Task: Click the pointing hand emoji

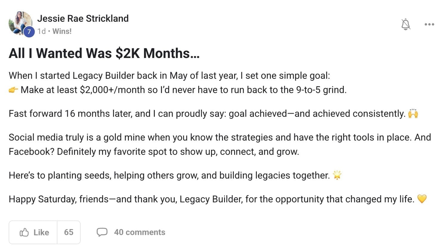Action: 13,90
